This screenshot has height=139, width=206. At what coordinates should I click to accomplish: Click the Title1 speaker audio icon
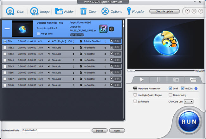click(x=49, y=41)
